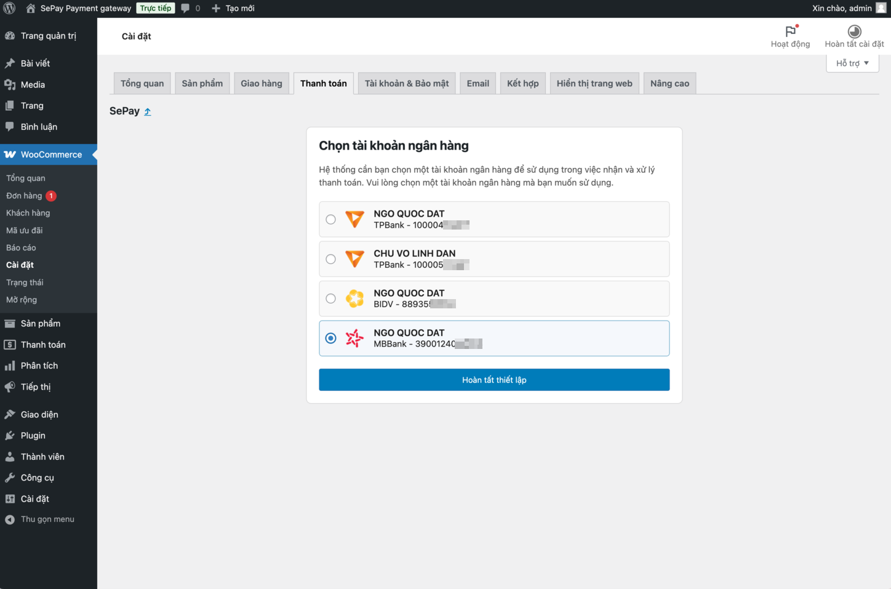Choose the BIDV account radio button
This screenshot has width=891, height=589.
click(x=331, y=299)
